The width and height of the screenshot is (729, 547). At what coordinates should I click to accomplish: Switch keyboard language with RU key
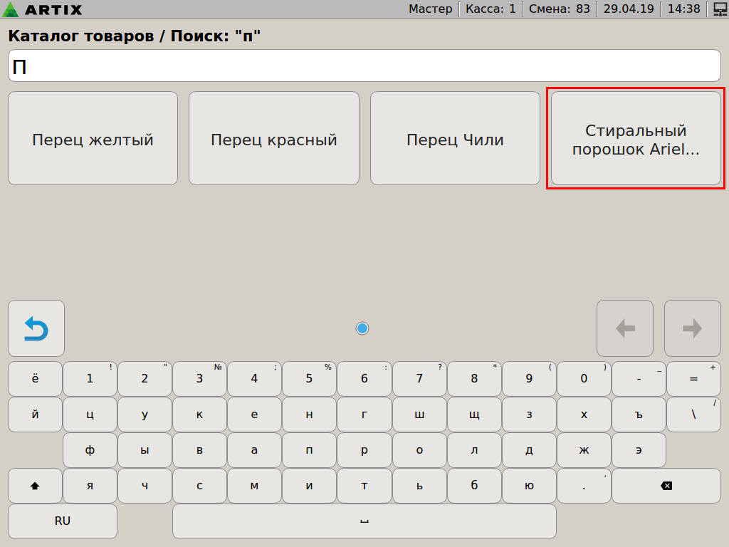click(63, 521)
